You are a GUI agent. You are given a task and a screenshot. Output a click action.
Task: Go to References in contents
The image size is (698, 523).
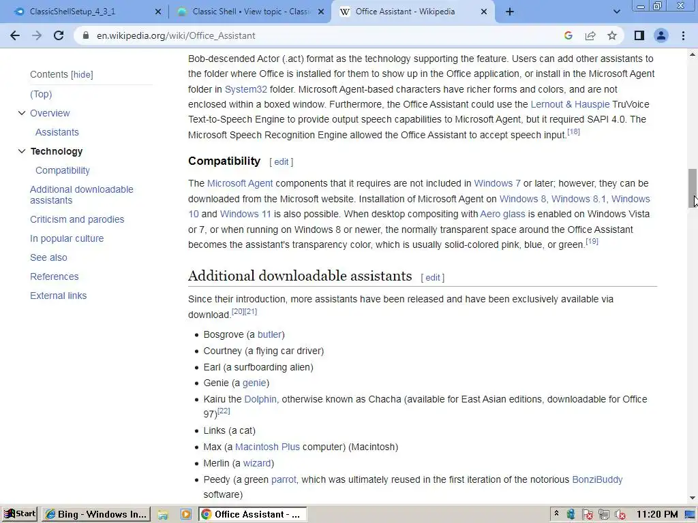(x=55, y=277)
